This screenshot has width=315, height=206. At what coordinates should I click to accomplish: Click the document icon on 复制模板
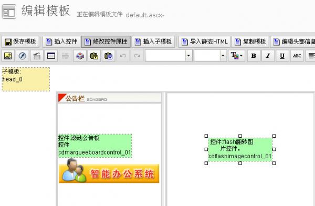click(238, 42)
